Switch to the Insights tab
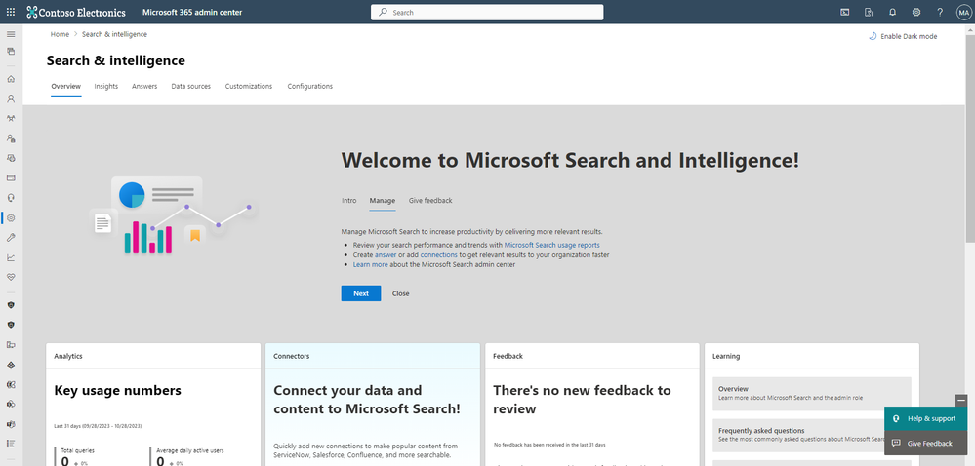 pyautogui.click(x=106, y=87)
